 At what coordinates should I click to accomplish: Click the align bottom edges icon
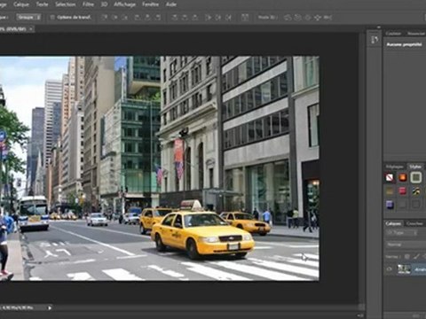(x=125, y=18)
